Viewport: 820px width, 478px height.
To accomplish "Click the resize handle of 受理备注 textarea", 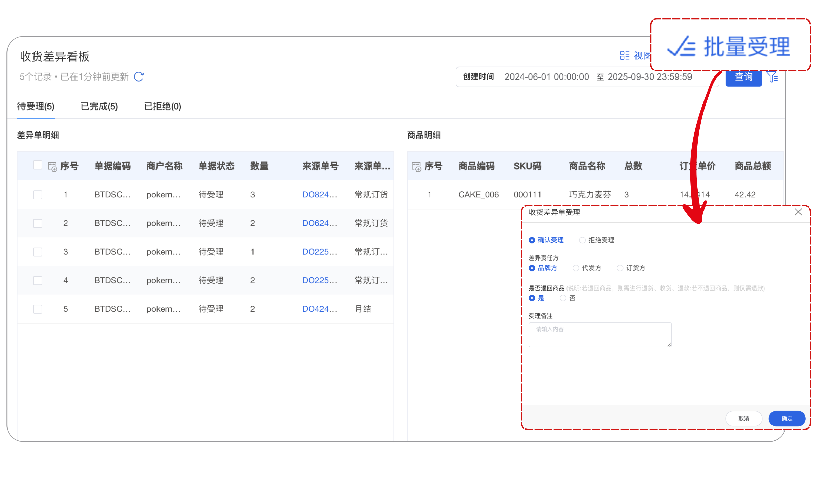I will [669, 345].
